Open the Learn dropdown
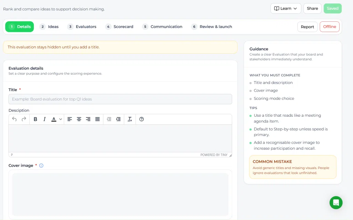353x220 pixels. pyautogui.click(x=286, y=9)
